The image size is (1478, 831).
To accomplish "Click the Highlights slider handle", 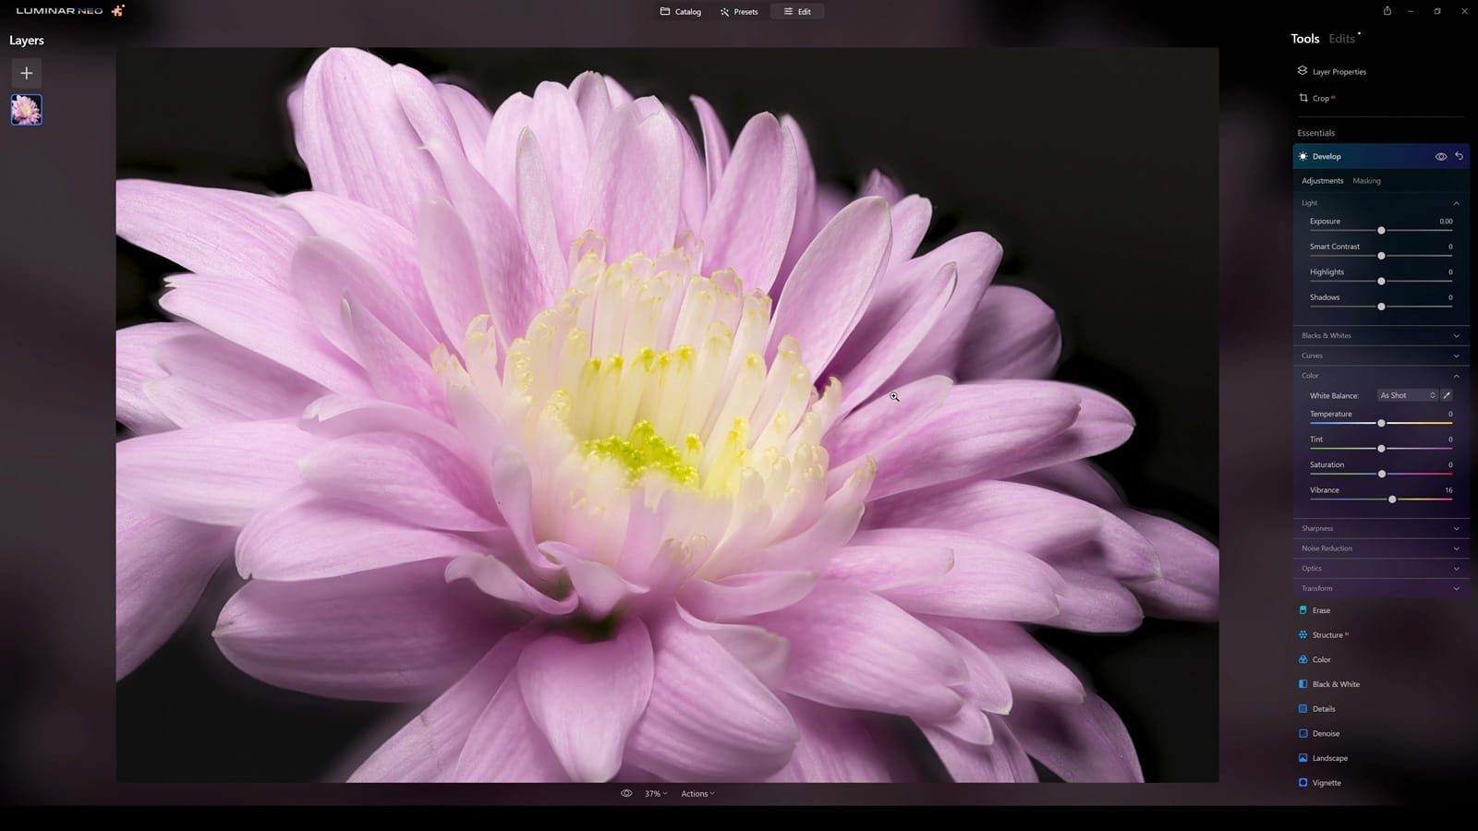I will click(x=1381, y=281).
